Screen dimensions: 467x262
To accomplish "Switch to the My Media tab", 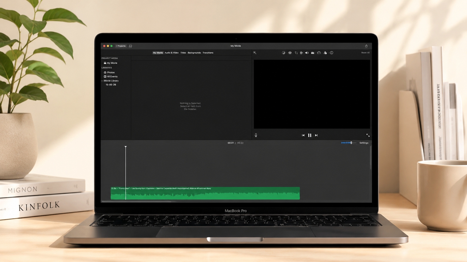I will click(158, 53).
